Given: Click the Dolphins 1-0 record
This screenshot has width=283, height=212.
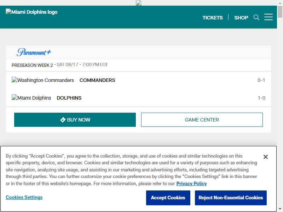Looking at the screenshot, I should pos(261,98).
